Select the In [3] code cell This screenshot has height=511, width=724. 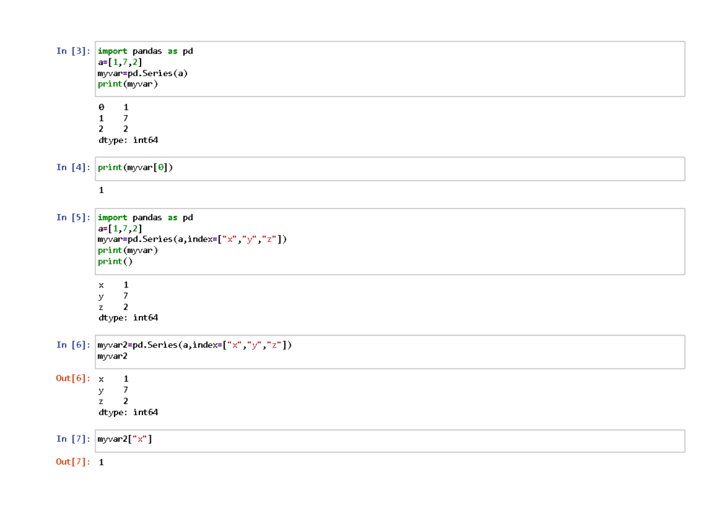(390, 69)
